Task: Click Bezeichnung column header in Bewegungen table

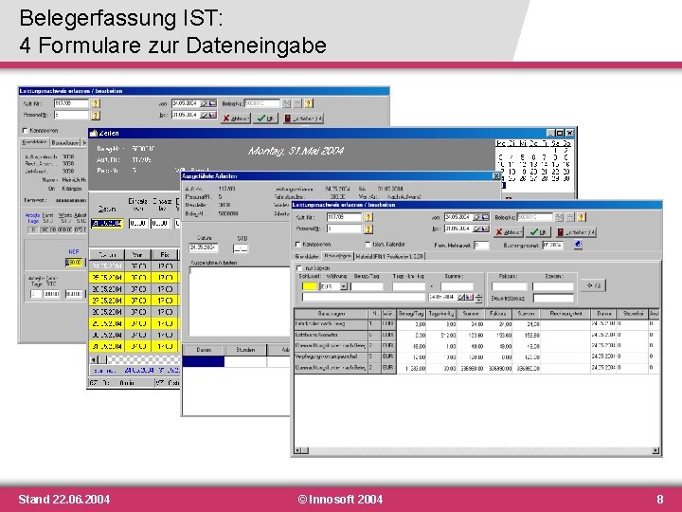Action: [x=331, y=314]
